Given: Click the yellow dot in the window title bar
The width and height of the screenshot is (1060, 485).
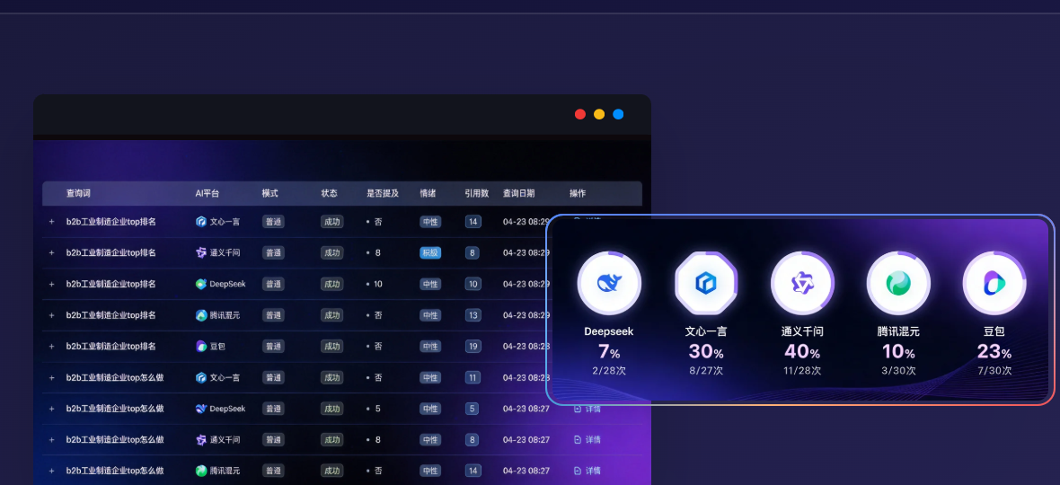Looking at the screenshot, I should [x=599, y=114].
